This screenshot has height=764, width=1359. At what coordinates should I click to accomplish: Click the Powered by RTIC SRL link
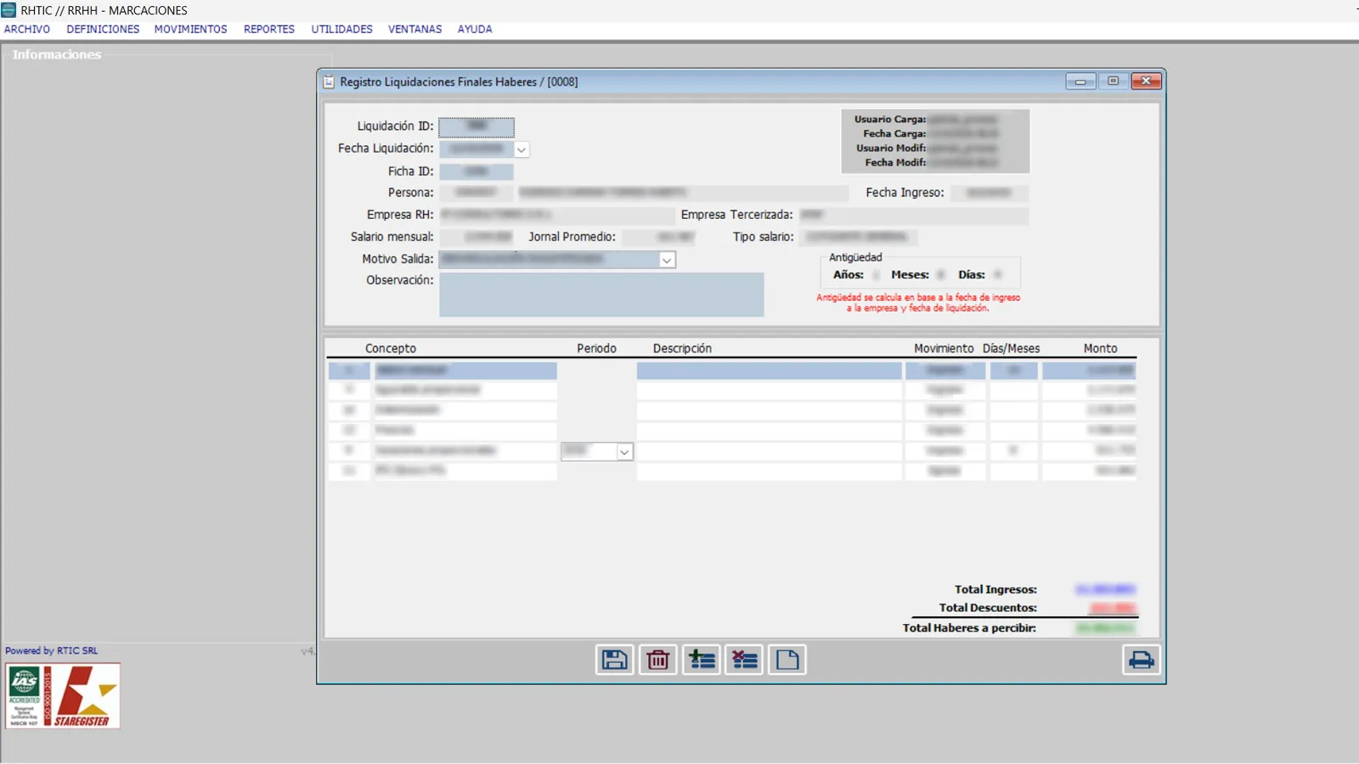click(51, 650)
